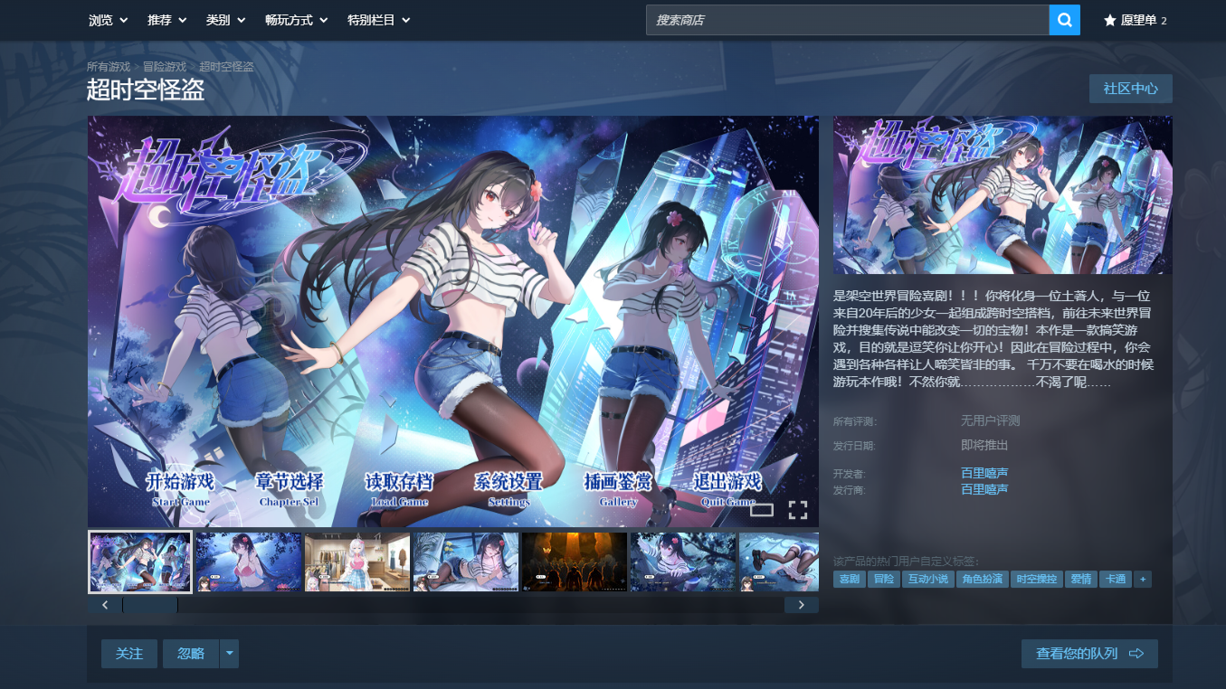This screenshot has width=1226, height=689.
Task: Open the 类别 dropdown menu
Action: (x=226, y=20)
